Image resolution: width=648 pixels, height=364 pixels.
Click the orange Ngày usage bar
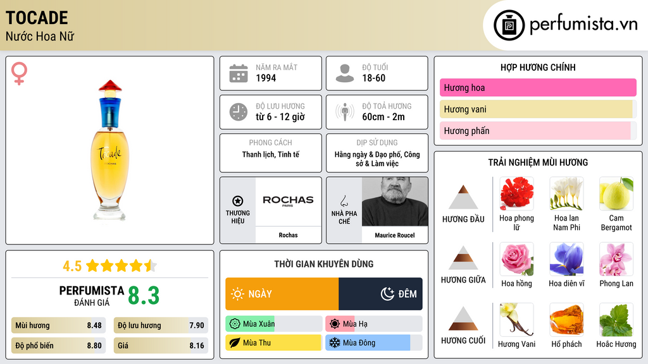[x=282, y=294]
